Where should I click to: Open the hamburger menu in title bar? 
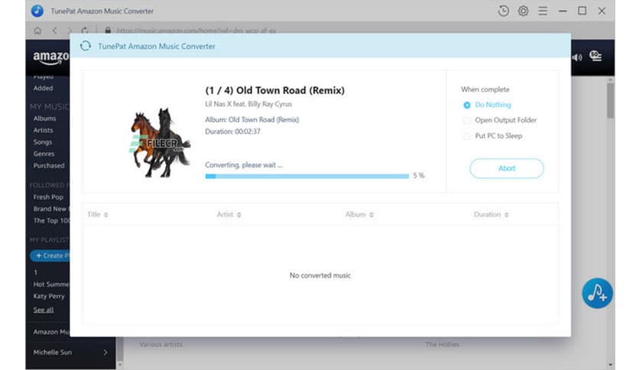543,11
